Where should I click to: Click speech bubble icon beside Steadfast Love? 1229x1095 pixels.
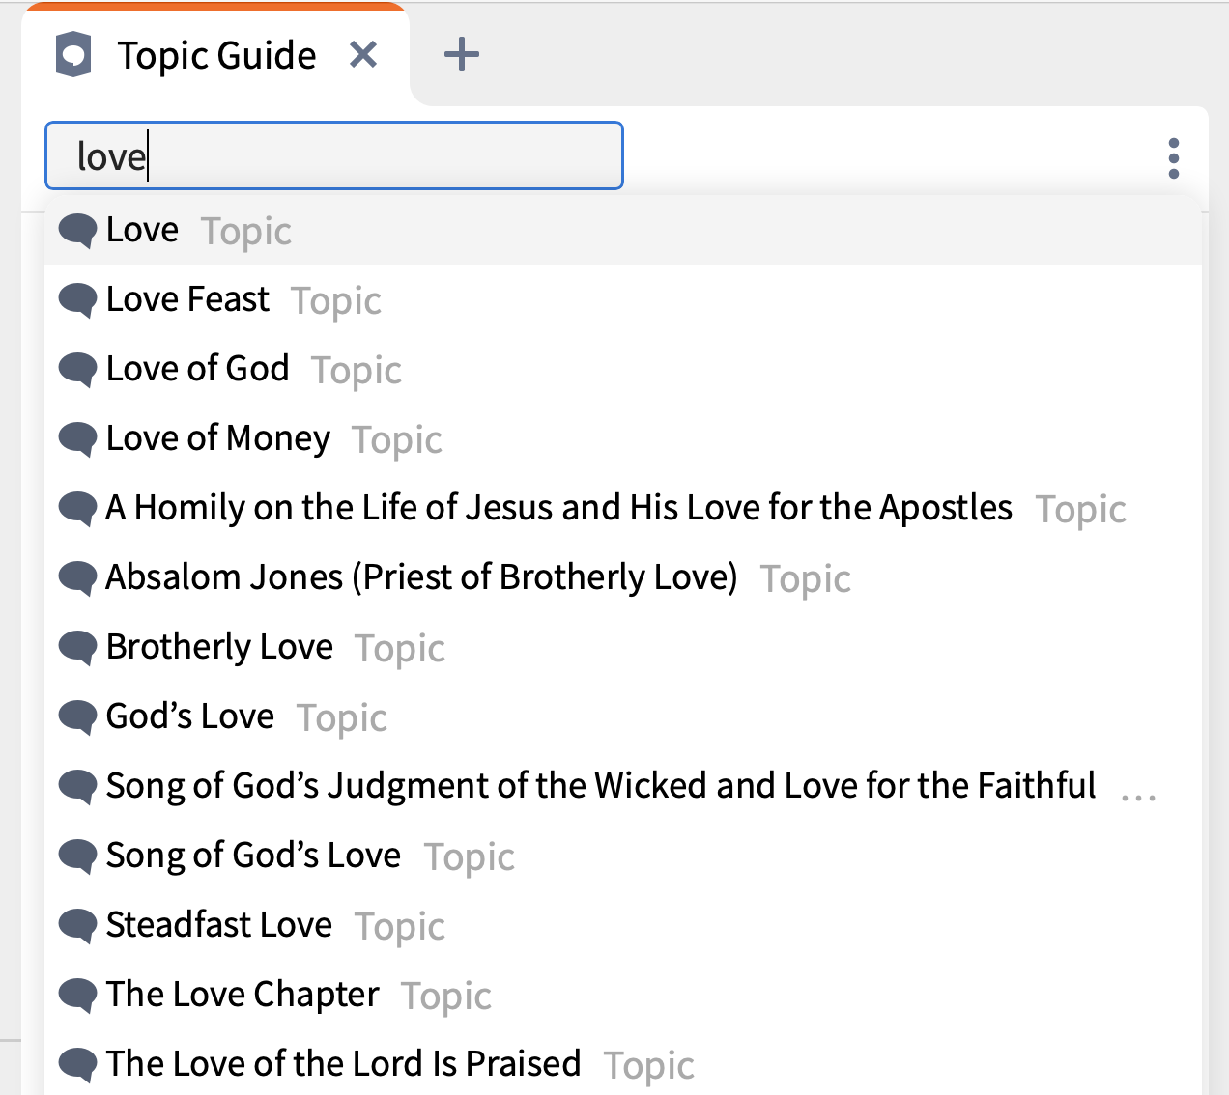pyautogui.click(x=77, y=925)
